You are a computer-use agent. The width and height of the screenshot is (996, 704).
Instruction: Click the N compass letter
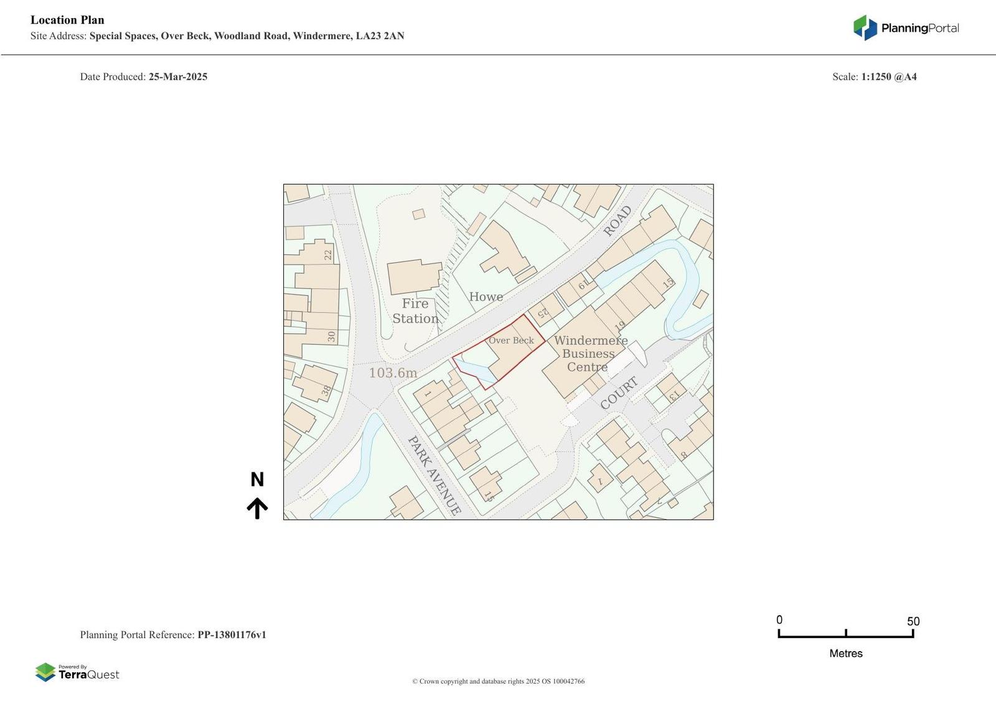257,479
